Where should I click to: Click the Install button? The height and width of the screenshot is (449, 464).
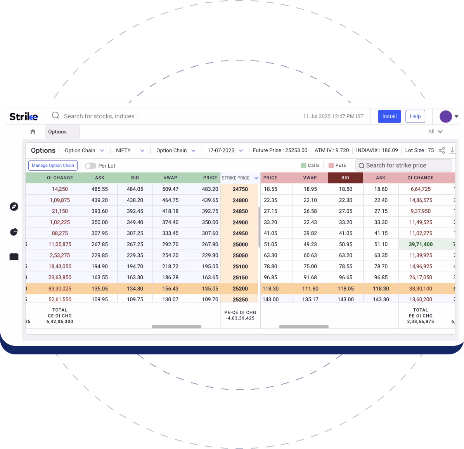click(x=390, y=116)
